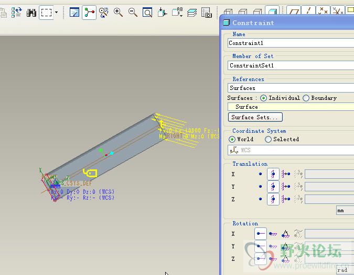Click the Constraint name input field

pos(291,43)
